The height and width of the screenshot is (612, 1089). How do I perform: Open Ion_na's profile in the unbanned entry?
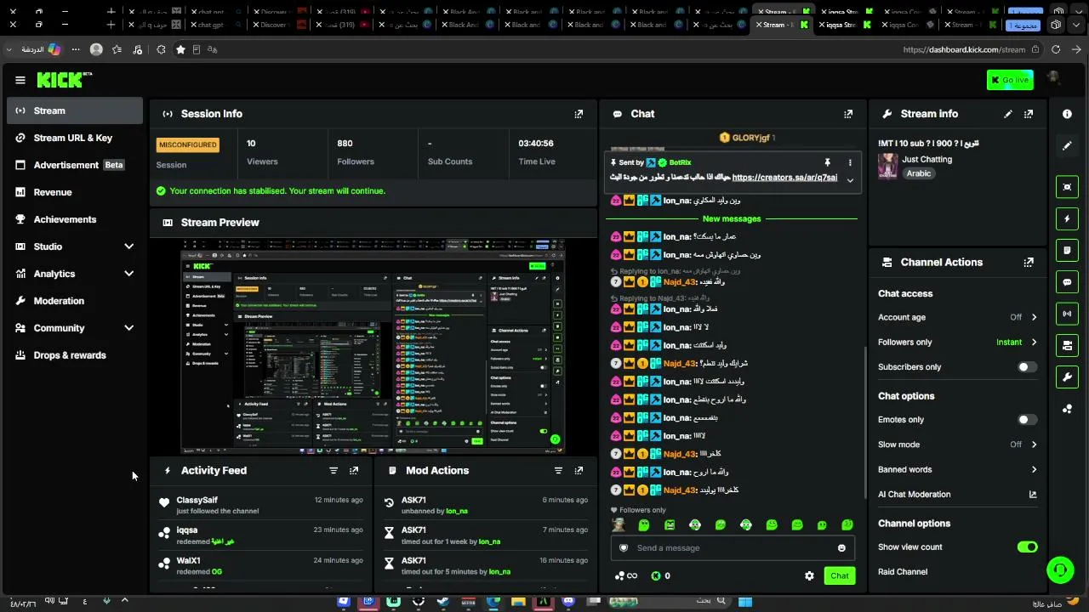tap(457, 511)
